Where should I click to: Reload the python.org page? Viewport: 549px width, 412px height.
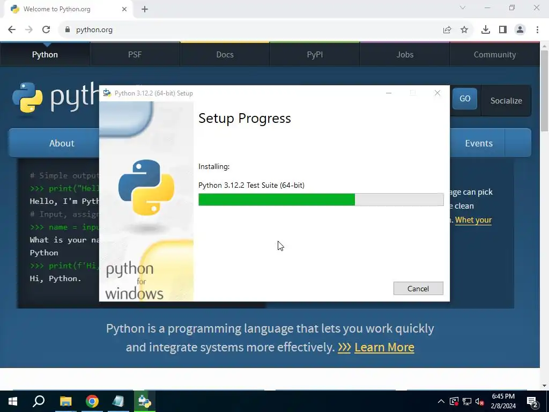pos(46,30)
